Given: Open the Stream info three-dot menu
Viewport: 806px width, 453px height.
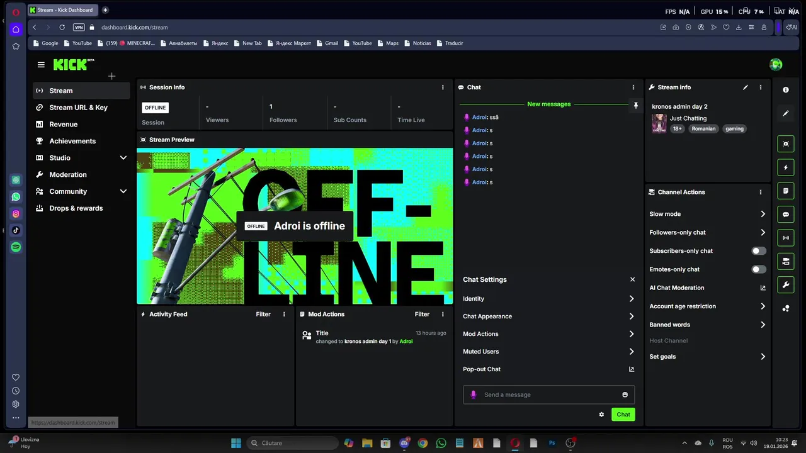Looking at the screenshot, I should coord(760,87).
